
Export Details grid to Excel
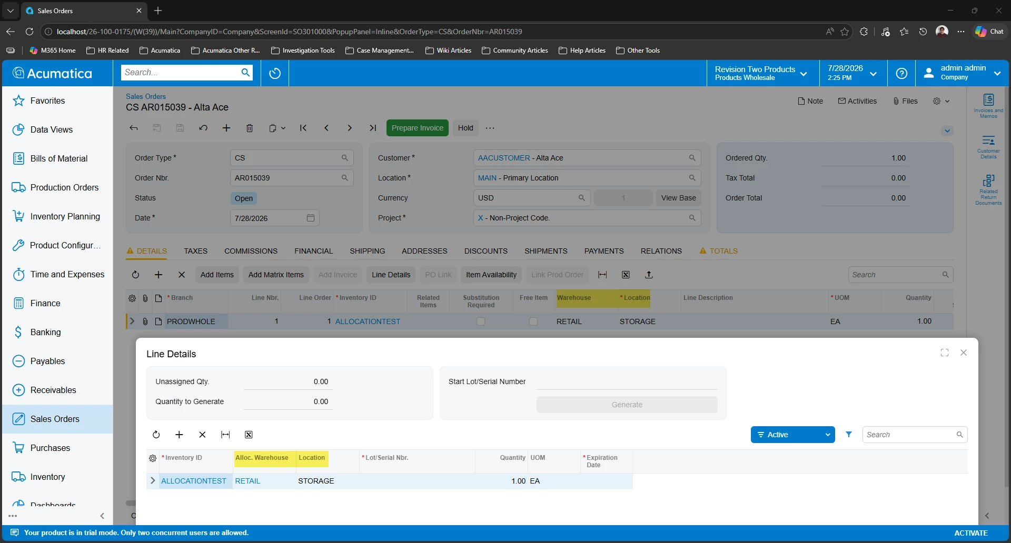tap(626, 275)
